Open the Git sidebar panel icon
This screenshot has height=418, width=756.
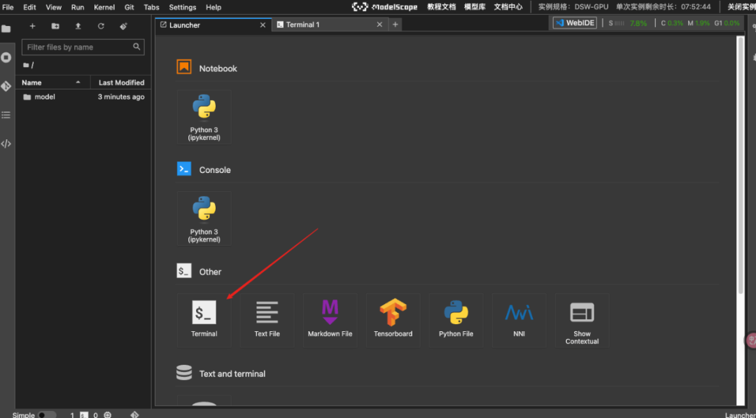coord(6,86)
